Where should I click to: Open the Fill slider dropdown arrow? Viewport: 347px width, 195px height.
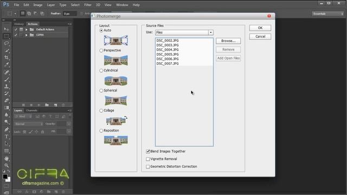pyautogui.click(x=69, y=132)
